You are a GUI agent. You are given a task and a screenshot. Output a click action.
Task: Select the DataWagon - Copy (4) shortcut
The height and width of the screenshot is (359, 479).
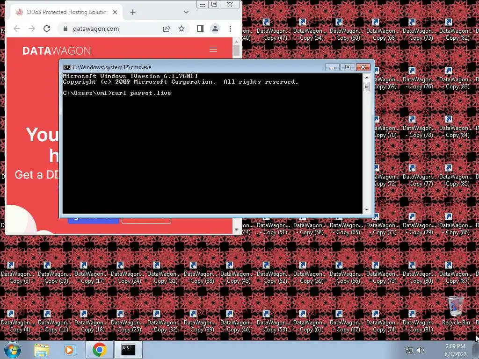click(x=18, y=322)
